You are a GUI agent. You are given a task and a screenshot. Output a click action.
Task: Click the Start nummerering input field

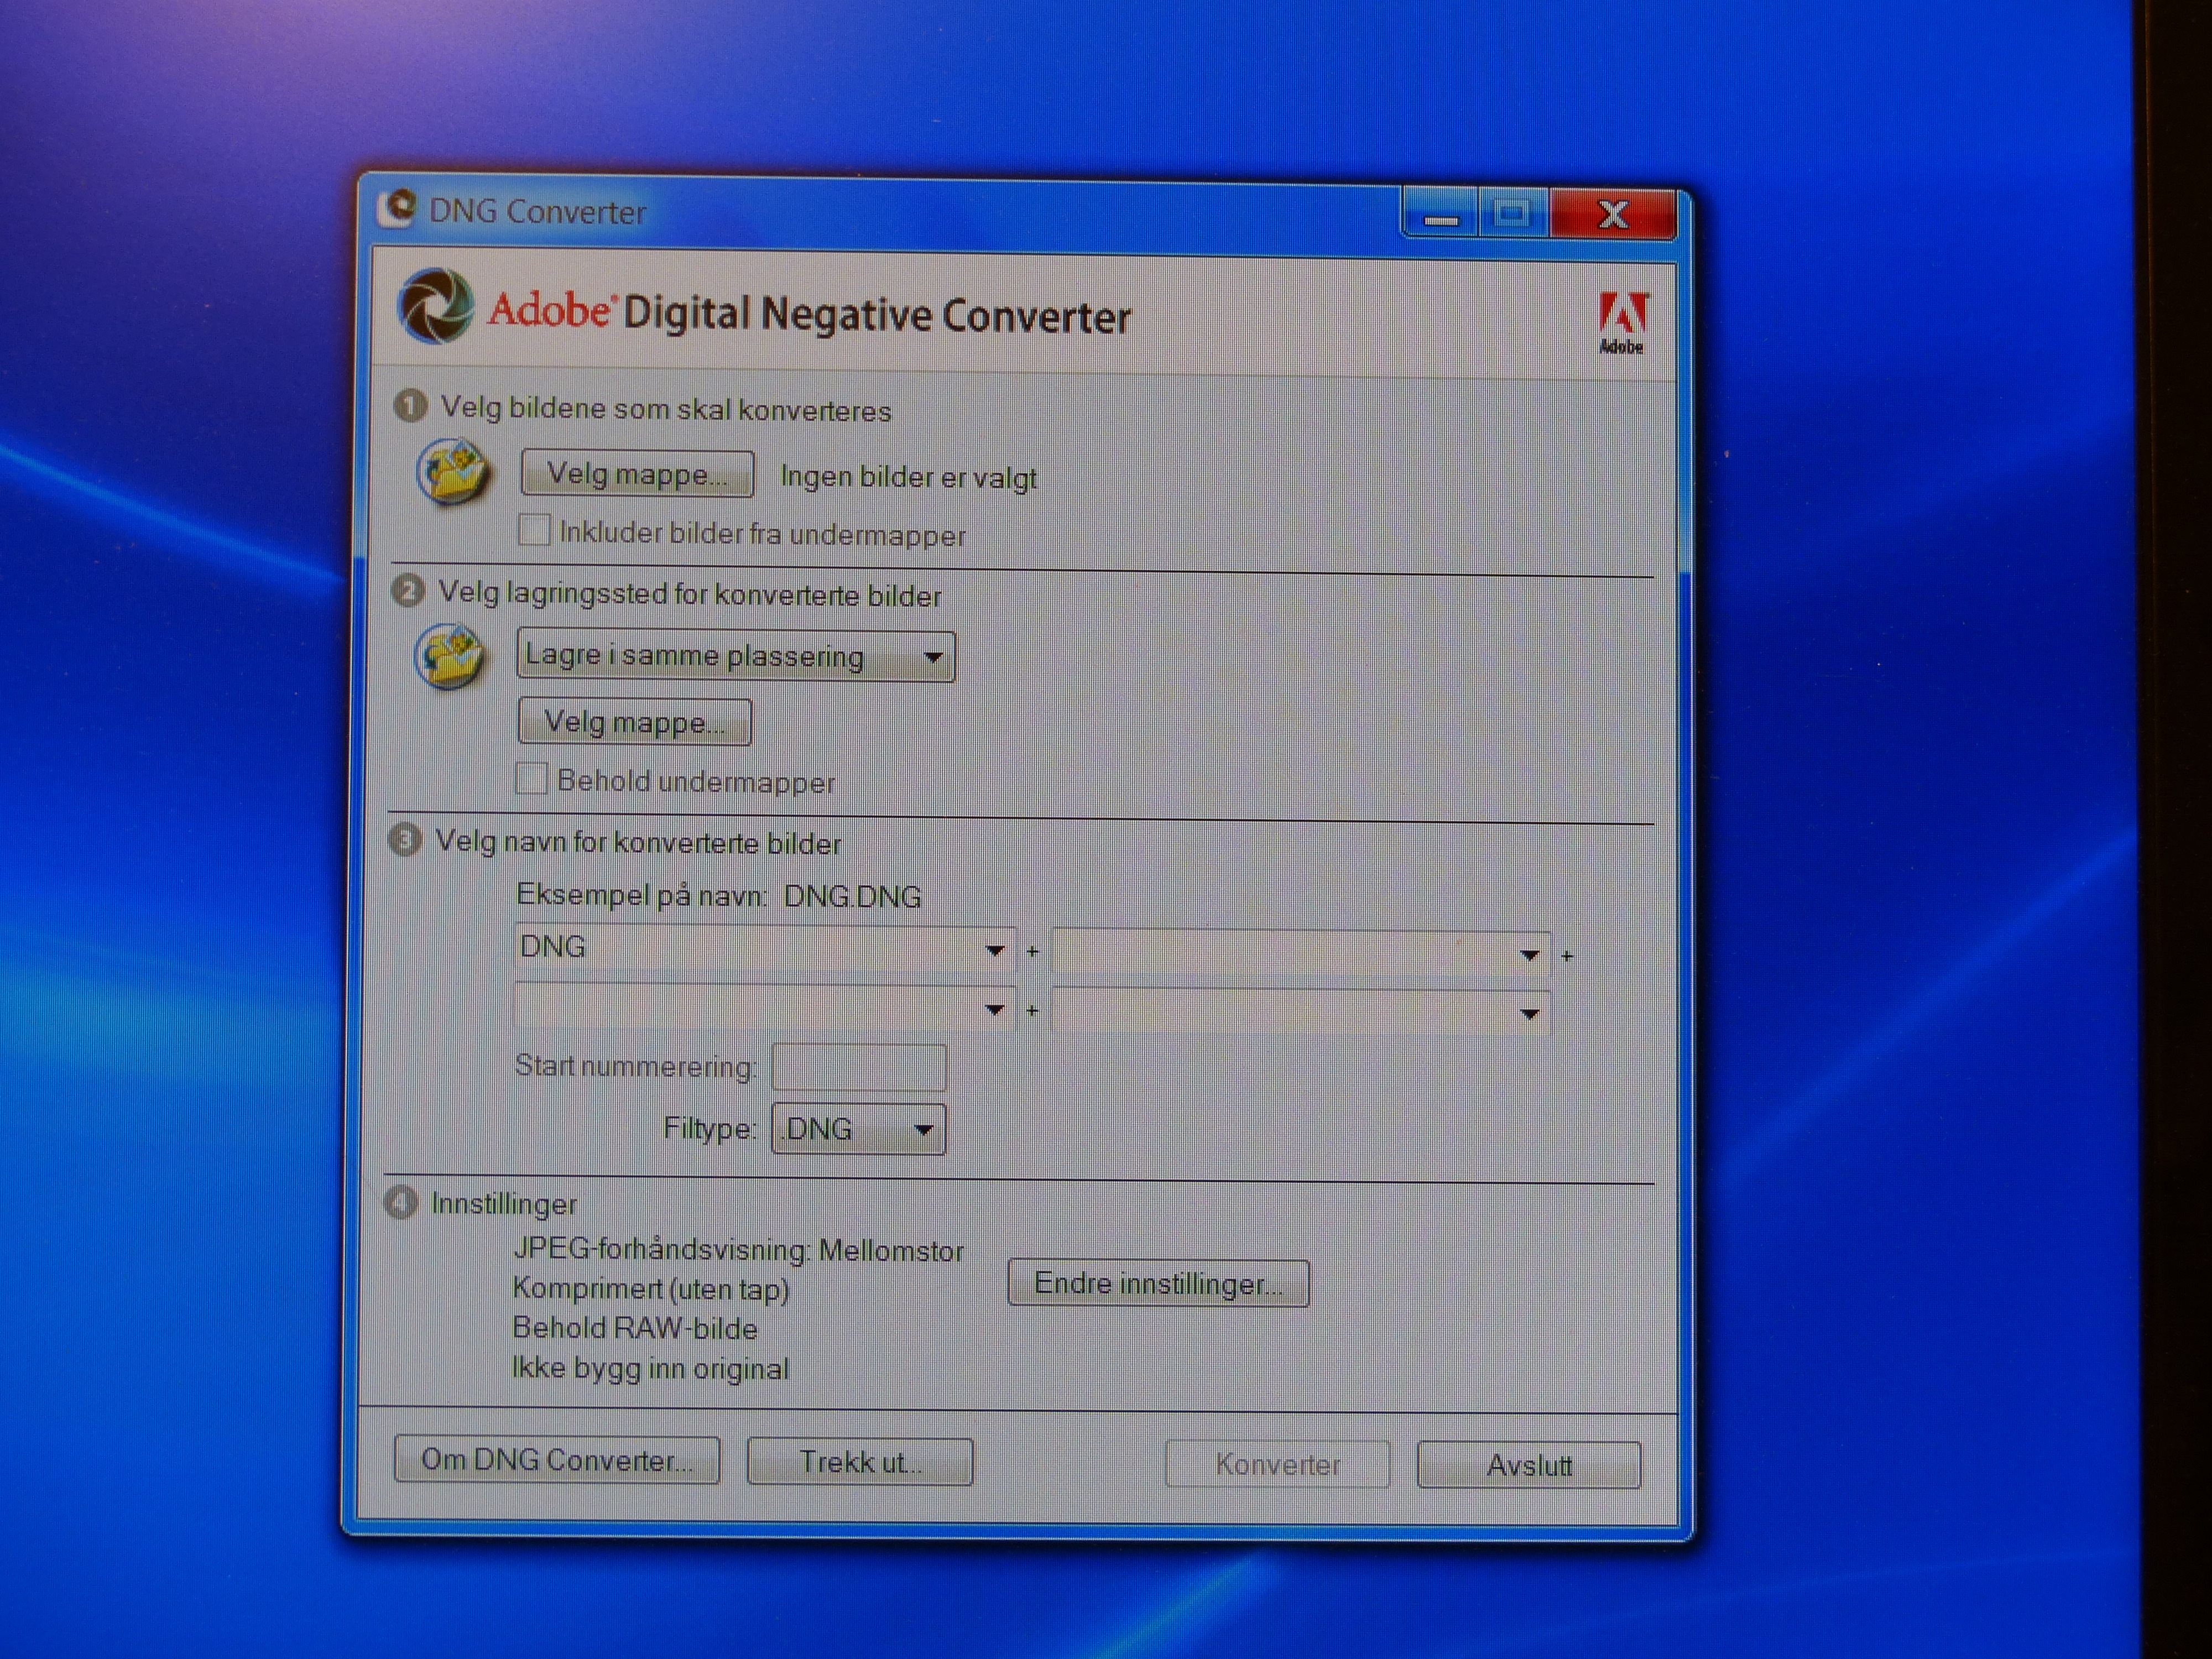858,1068
